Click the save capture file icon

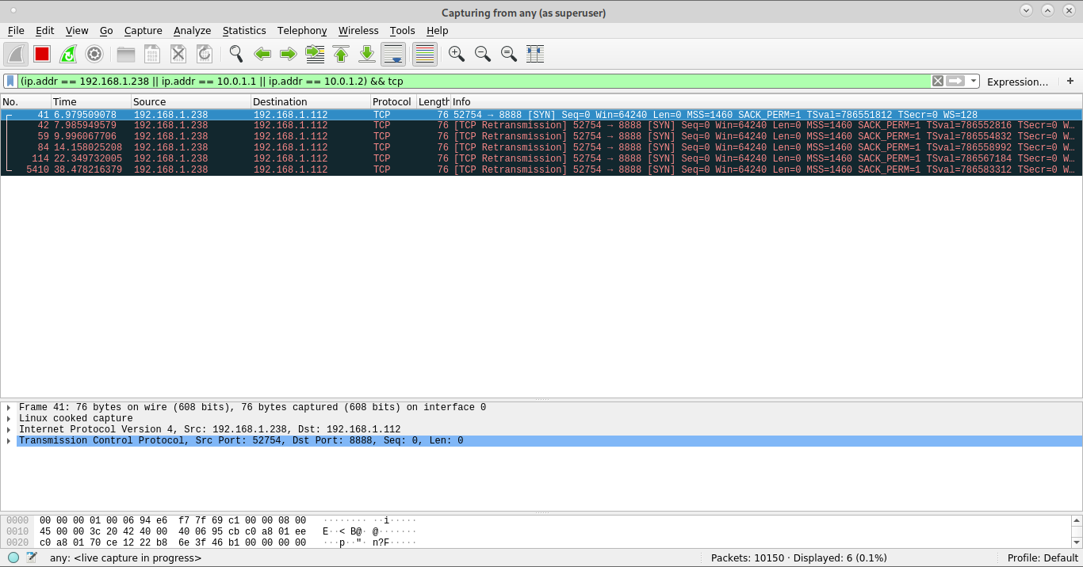pyautogui.click(x=152, y=54)
